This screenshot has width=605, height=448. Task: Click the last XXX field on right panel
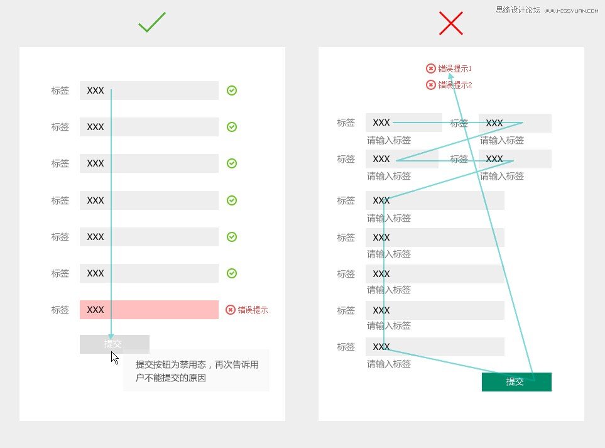(434, 346)
